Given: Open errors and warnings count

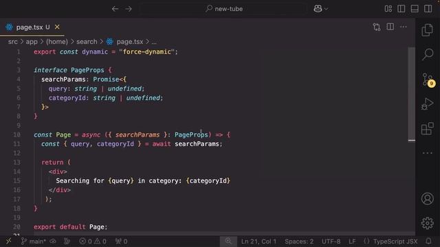Looking at the screenshot, I should tap(93, 241).
